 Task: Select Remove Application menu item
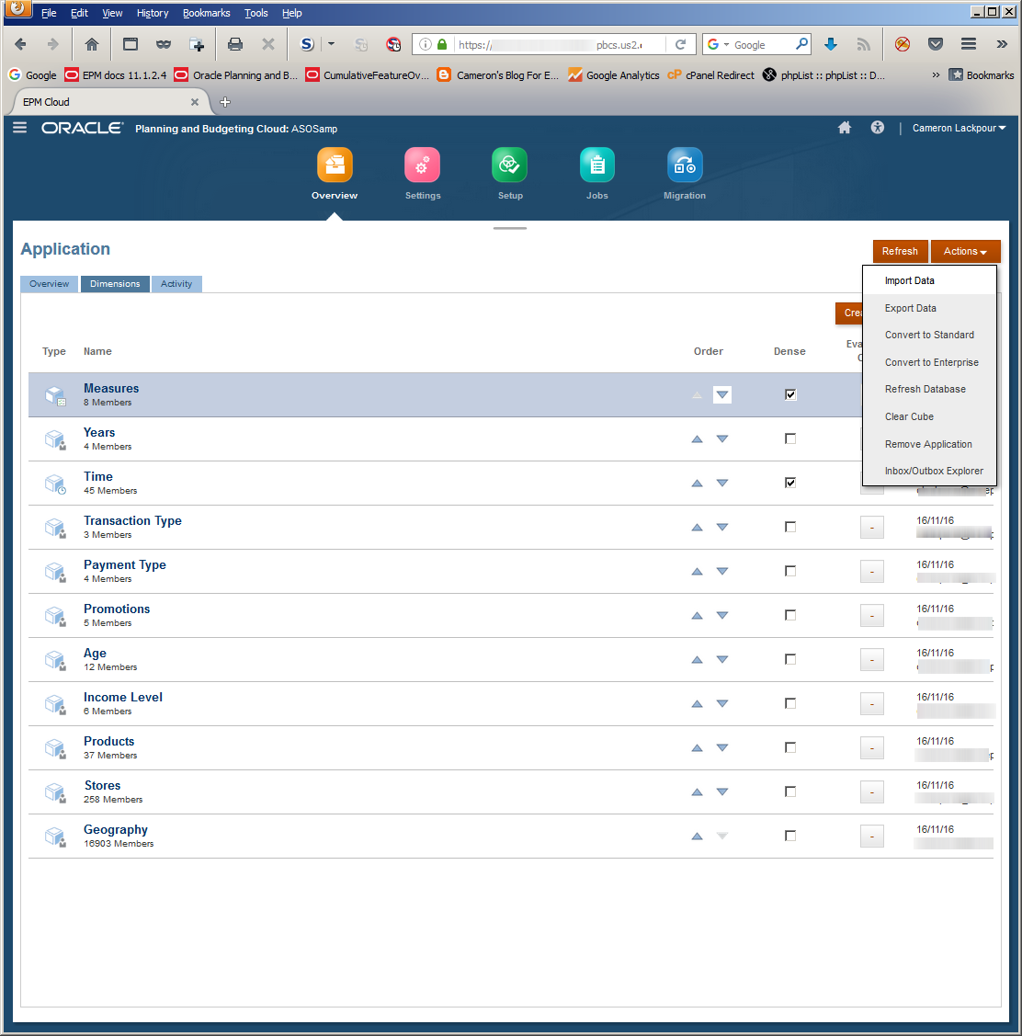[928, 444]
